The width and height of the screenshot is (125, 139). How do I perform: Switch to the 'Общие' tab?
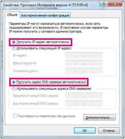tap(12, 15)
